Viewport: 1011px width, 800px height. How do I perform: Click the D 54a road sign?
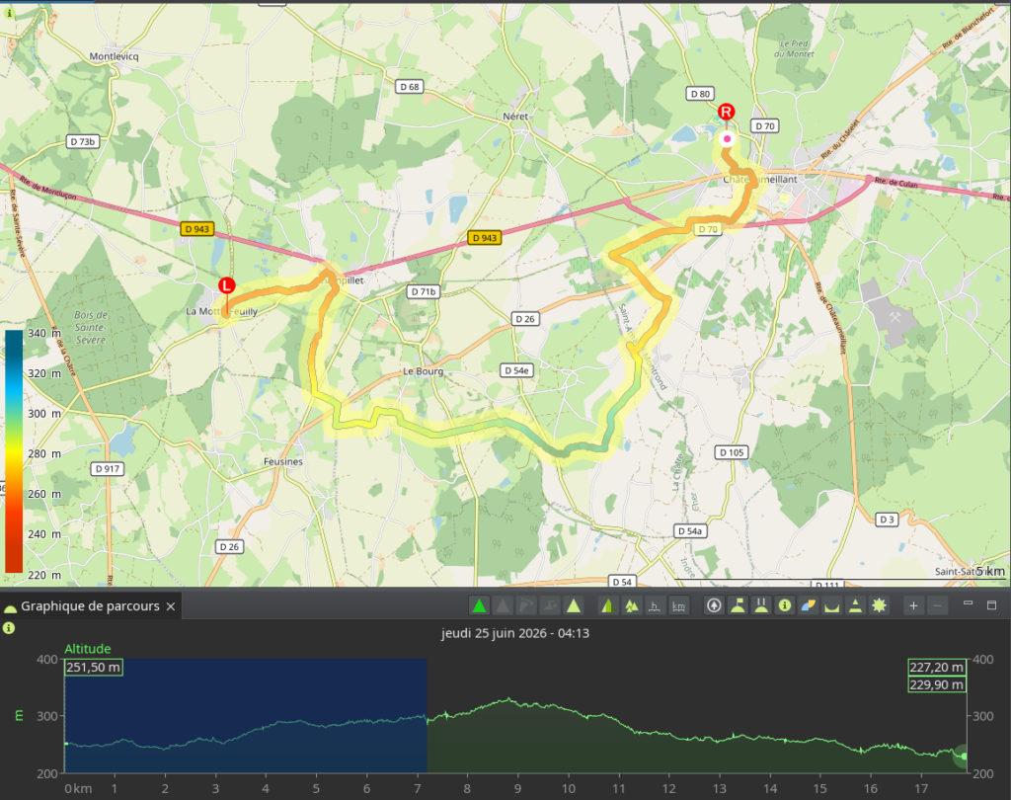click(690, 531)
